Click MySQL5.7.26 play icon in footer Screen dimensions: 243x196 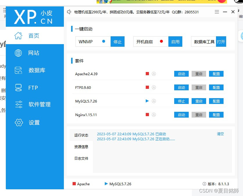tap(106, 184)
